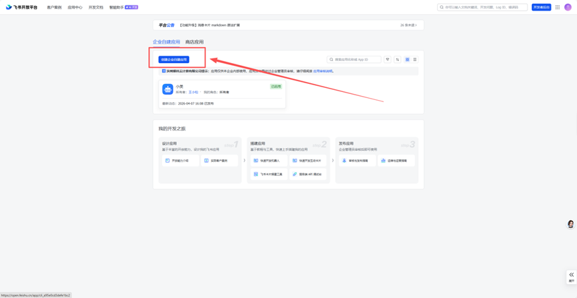Click the 搭建应用 step heading
Screen dimensions: 577x298
click(x=258, y=143)
